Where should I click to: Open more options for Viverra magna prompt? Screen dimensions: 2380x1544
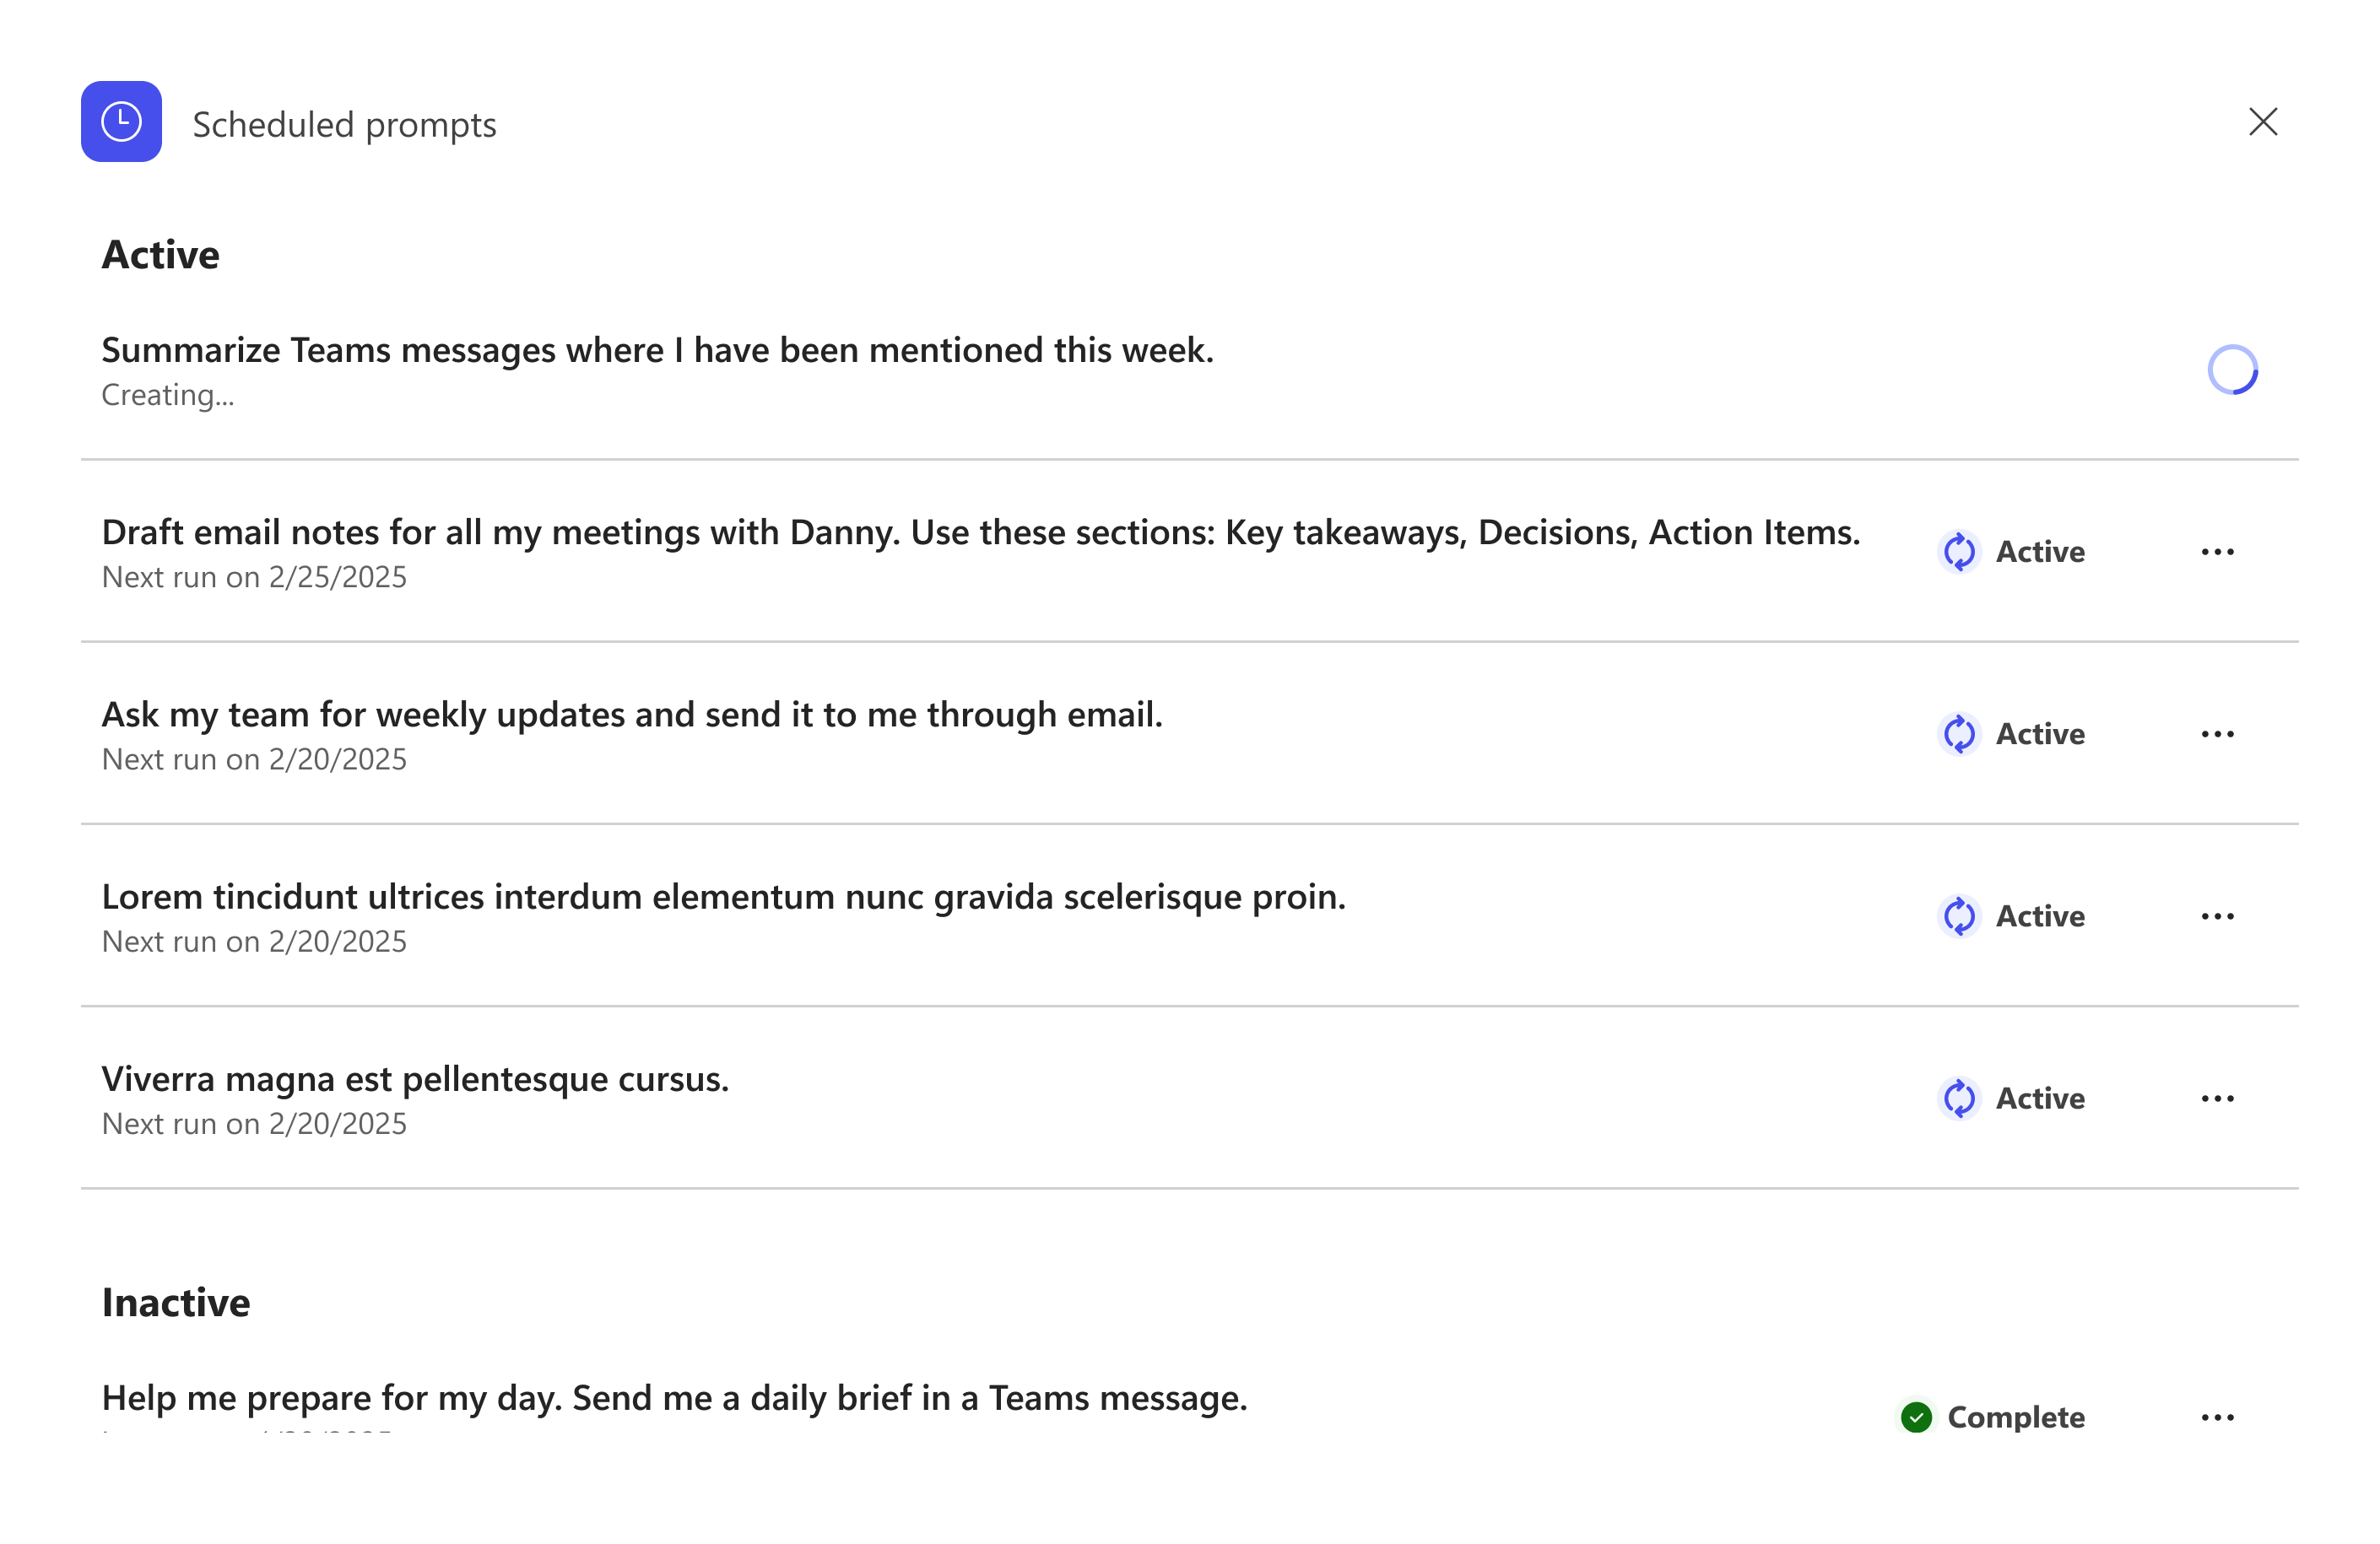pos(2217,1098)
